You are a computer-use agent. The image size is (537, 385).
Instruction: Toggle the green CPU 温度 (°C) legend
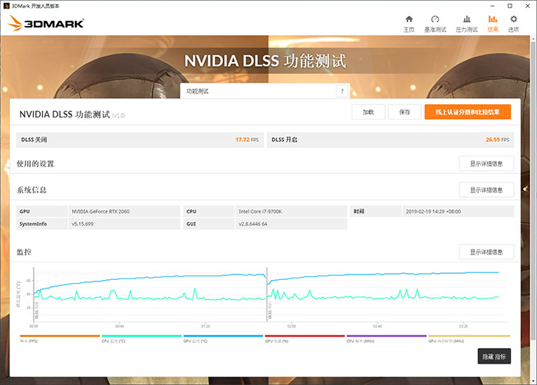click(141, 339)
